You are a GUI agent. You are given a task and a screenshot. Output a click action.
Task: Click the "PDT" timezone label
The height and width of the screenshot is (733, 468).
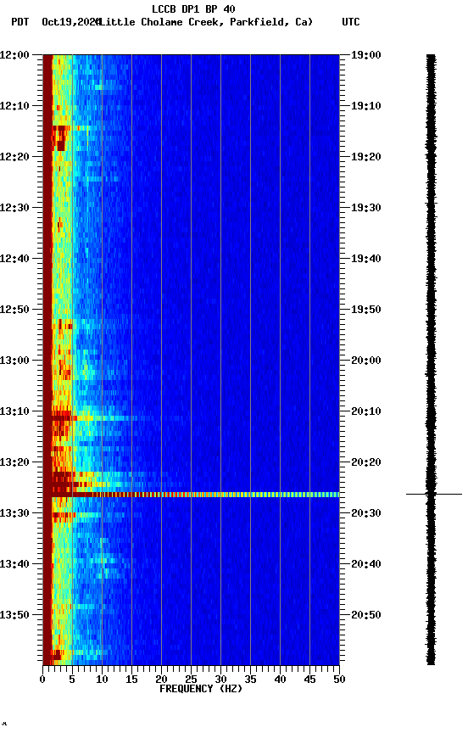pos(19,22)
